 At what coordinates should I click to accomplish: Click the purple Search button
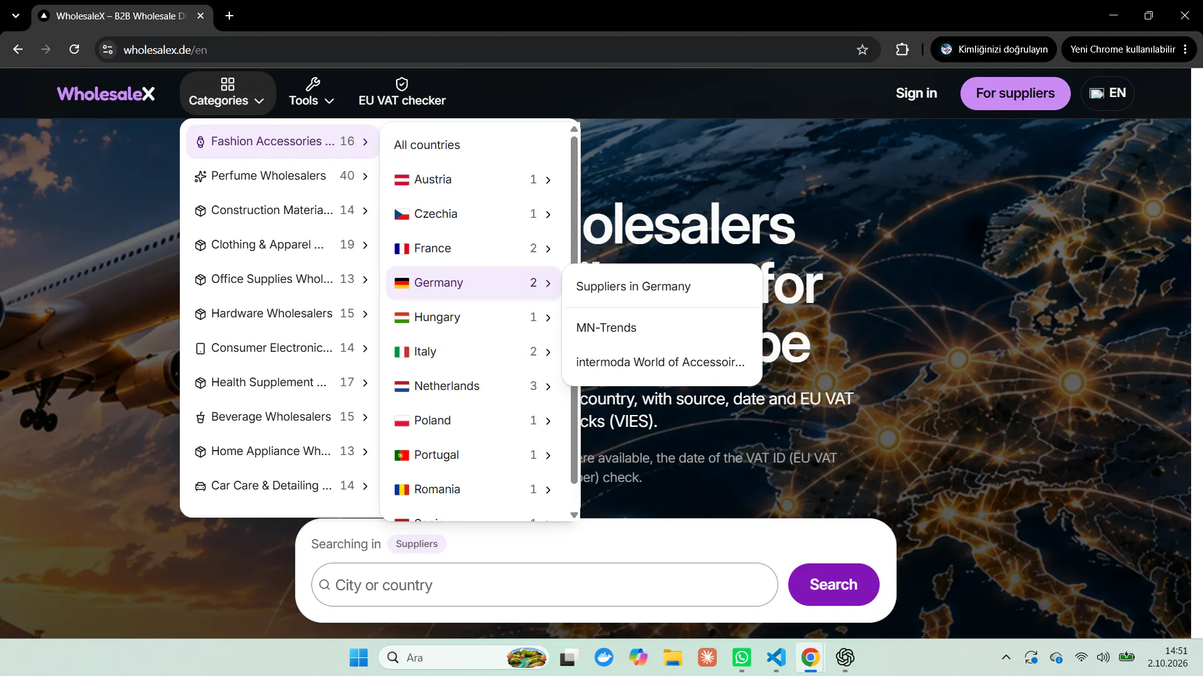click(833, 585)
